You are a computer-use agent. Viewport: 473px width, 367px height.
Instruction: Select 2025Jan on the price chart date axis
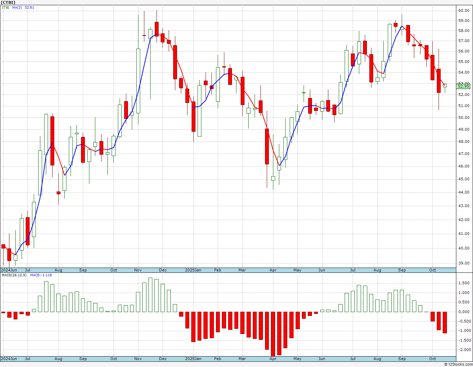click(x=193, y=270)
